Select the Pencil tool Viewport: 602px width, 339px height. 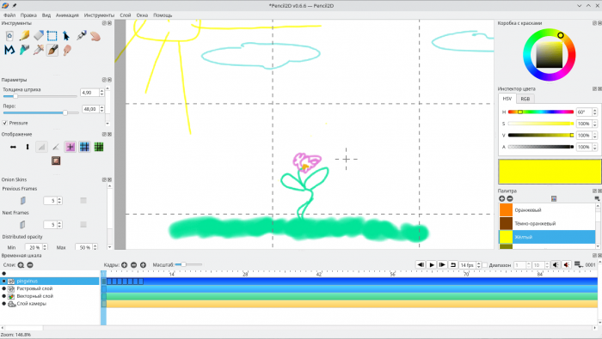(x=24, y=36)
